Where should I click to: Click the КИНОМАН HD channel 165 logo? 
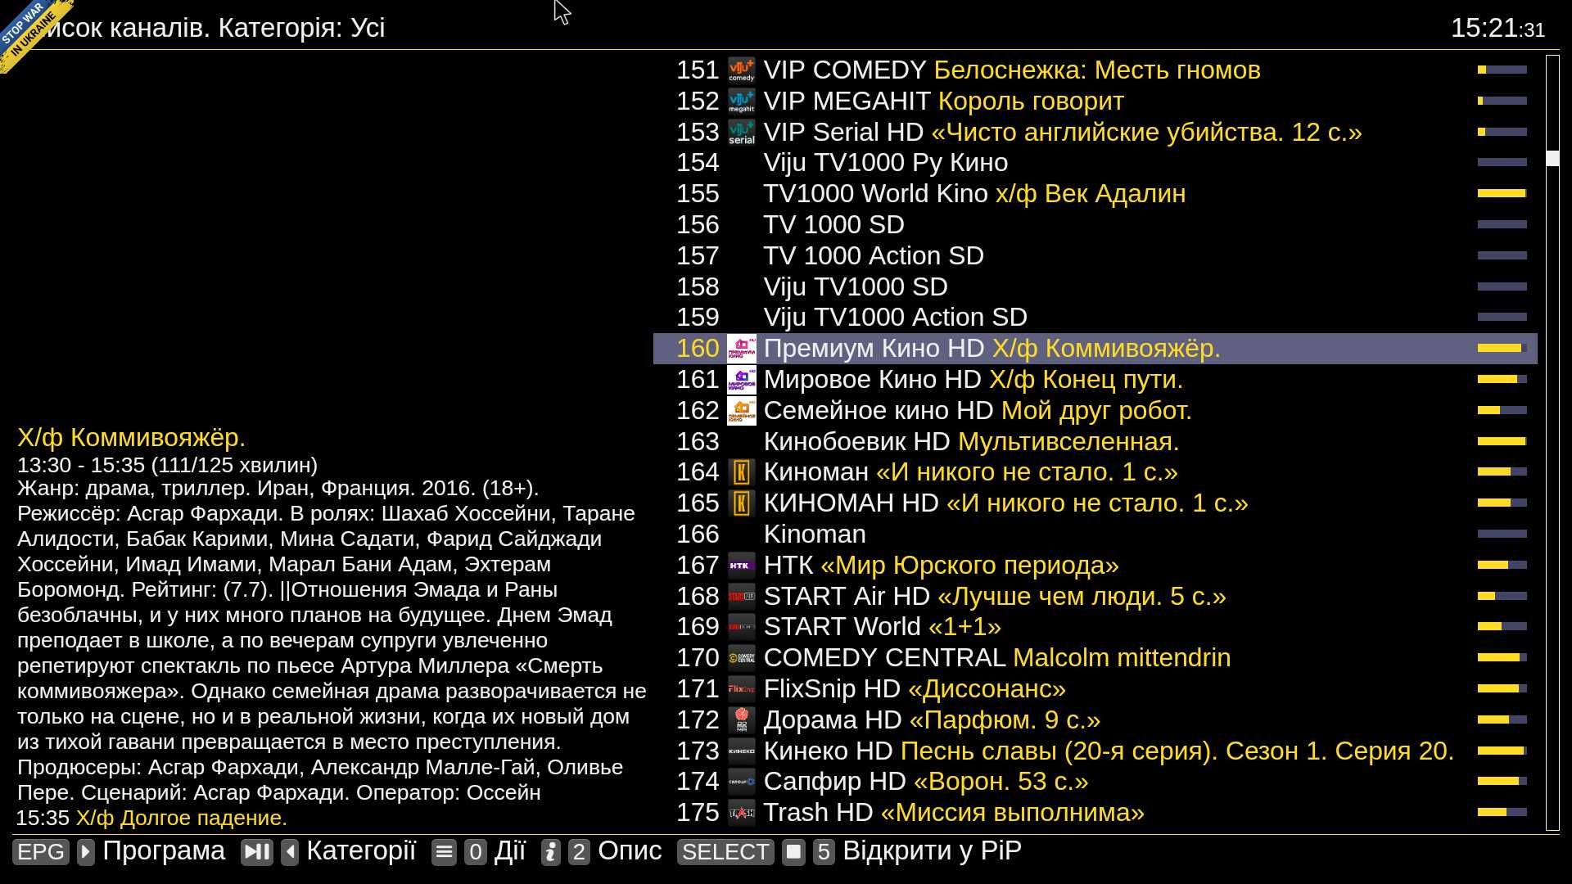tap(742, 503)
